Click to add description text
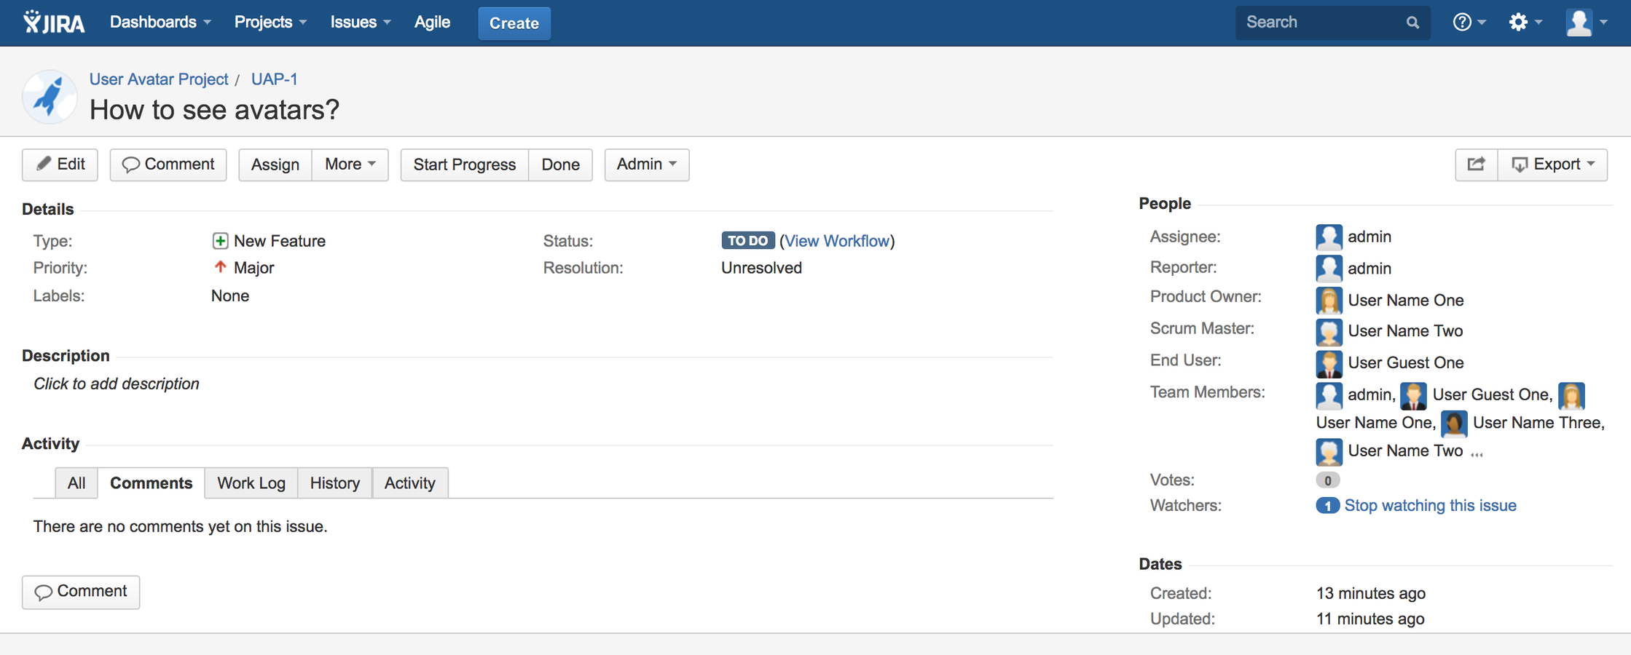Image resolution: width=1631 pixels, height=655 pixels. pyautogui.click(x=117, y=384)
